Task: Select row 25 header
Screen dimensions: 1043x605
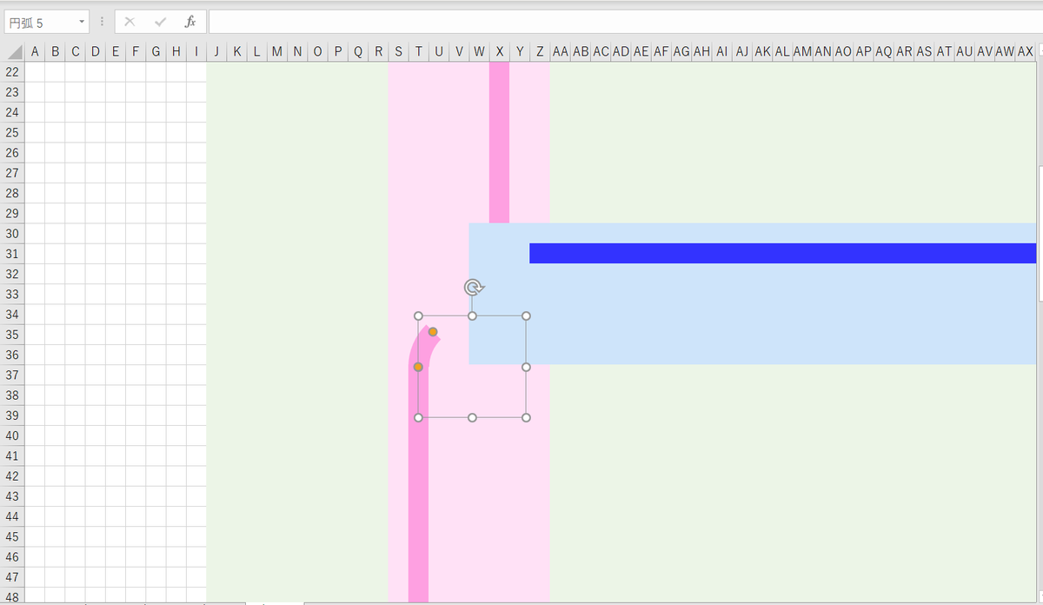Action: tap(12, 132)
